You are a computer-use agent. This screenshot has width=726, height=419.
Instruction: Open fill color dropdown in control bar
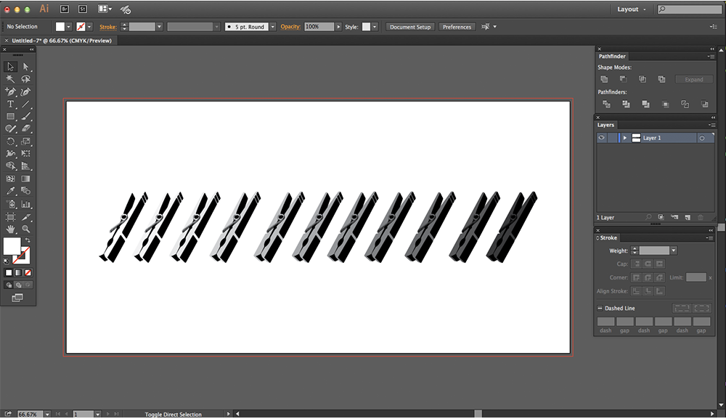(x=68, y=27)
